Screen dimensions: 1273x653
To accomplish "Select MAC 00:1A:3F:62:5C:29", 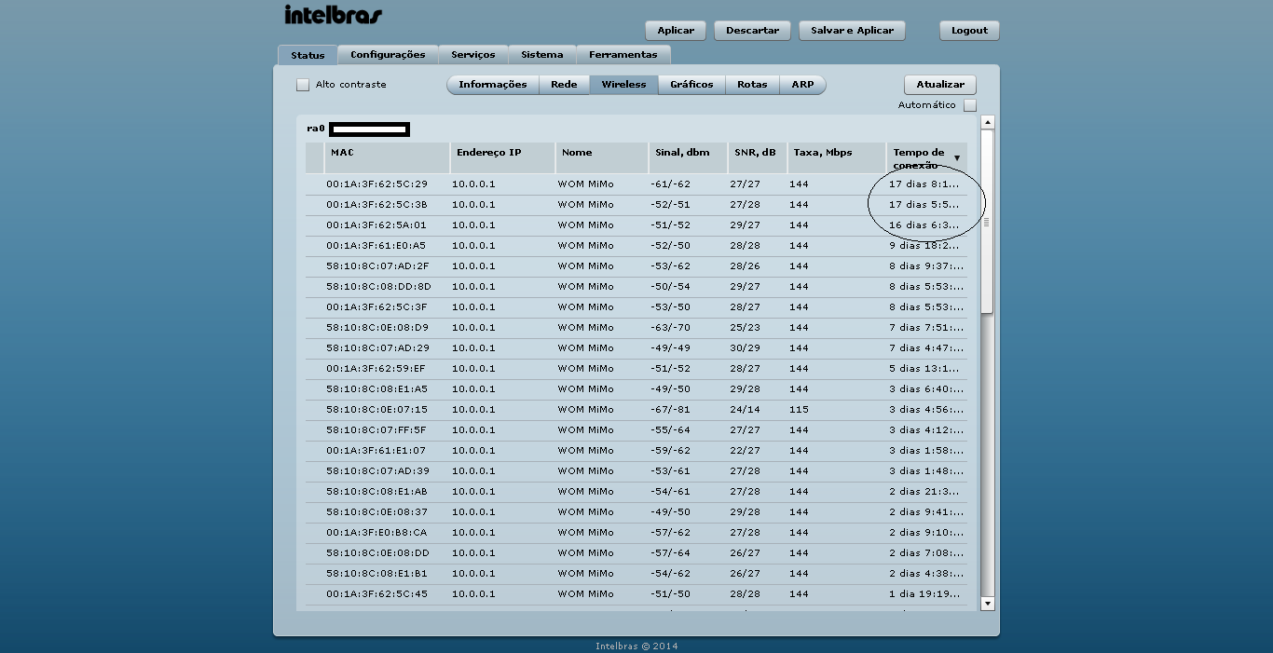I will (x=376, y=184).
